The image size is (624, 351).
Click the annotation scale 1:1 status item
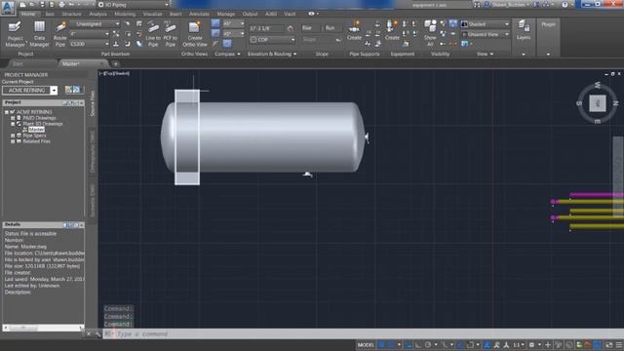click(517, 344)
